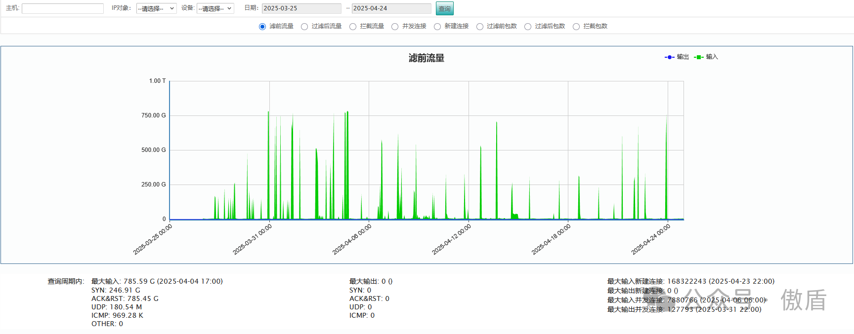854x334 pixels.
Task: Open the start date field 2025-03-25
Action: pyautogui.click(x=301, y=8)
